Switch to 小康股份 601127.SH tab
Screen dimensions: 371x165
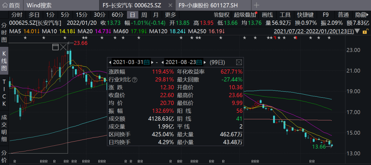pos(213,5)
